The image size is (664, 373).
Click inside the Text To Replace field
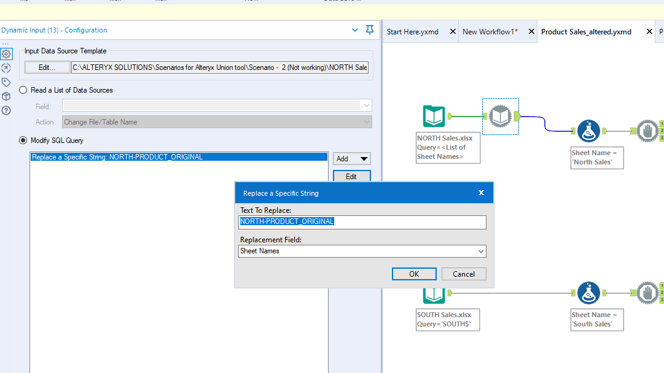click(x=362, y=222)
